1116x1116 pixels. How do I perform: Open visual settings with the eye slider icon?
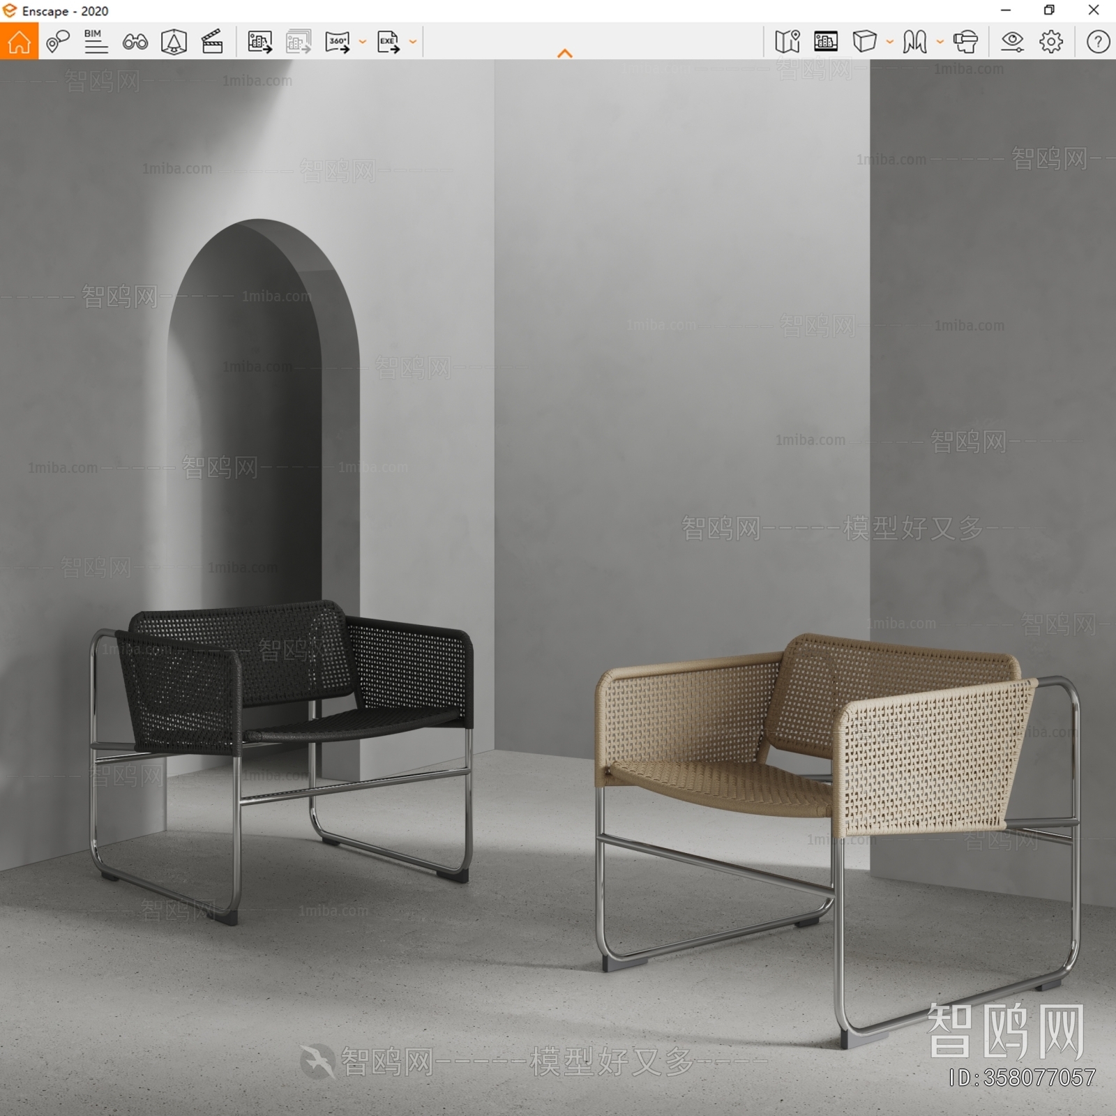tap(1011, 42)
